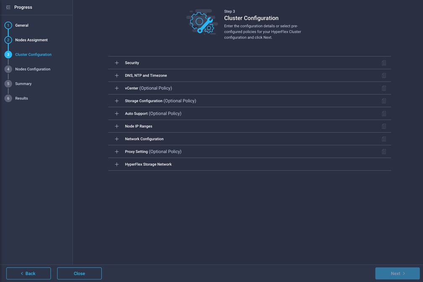Click the policy select icon in the vCenter row
Viewport: 423px width, 282px height.
pos(384,88)
